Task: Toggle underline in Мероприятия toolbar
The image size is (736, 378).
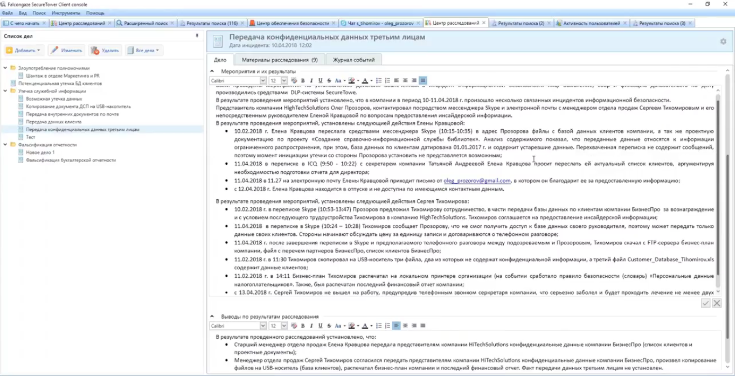Action: pos(321,81)
